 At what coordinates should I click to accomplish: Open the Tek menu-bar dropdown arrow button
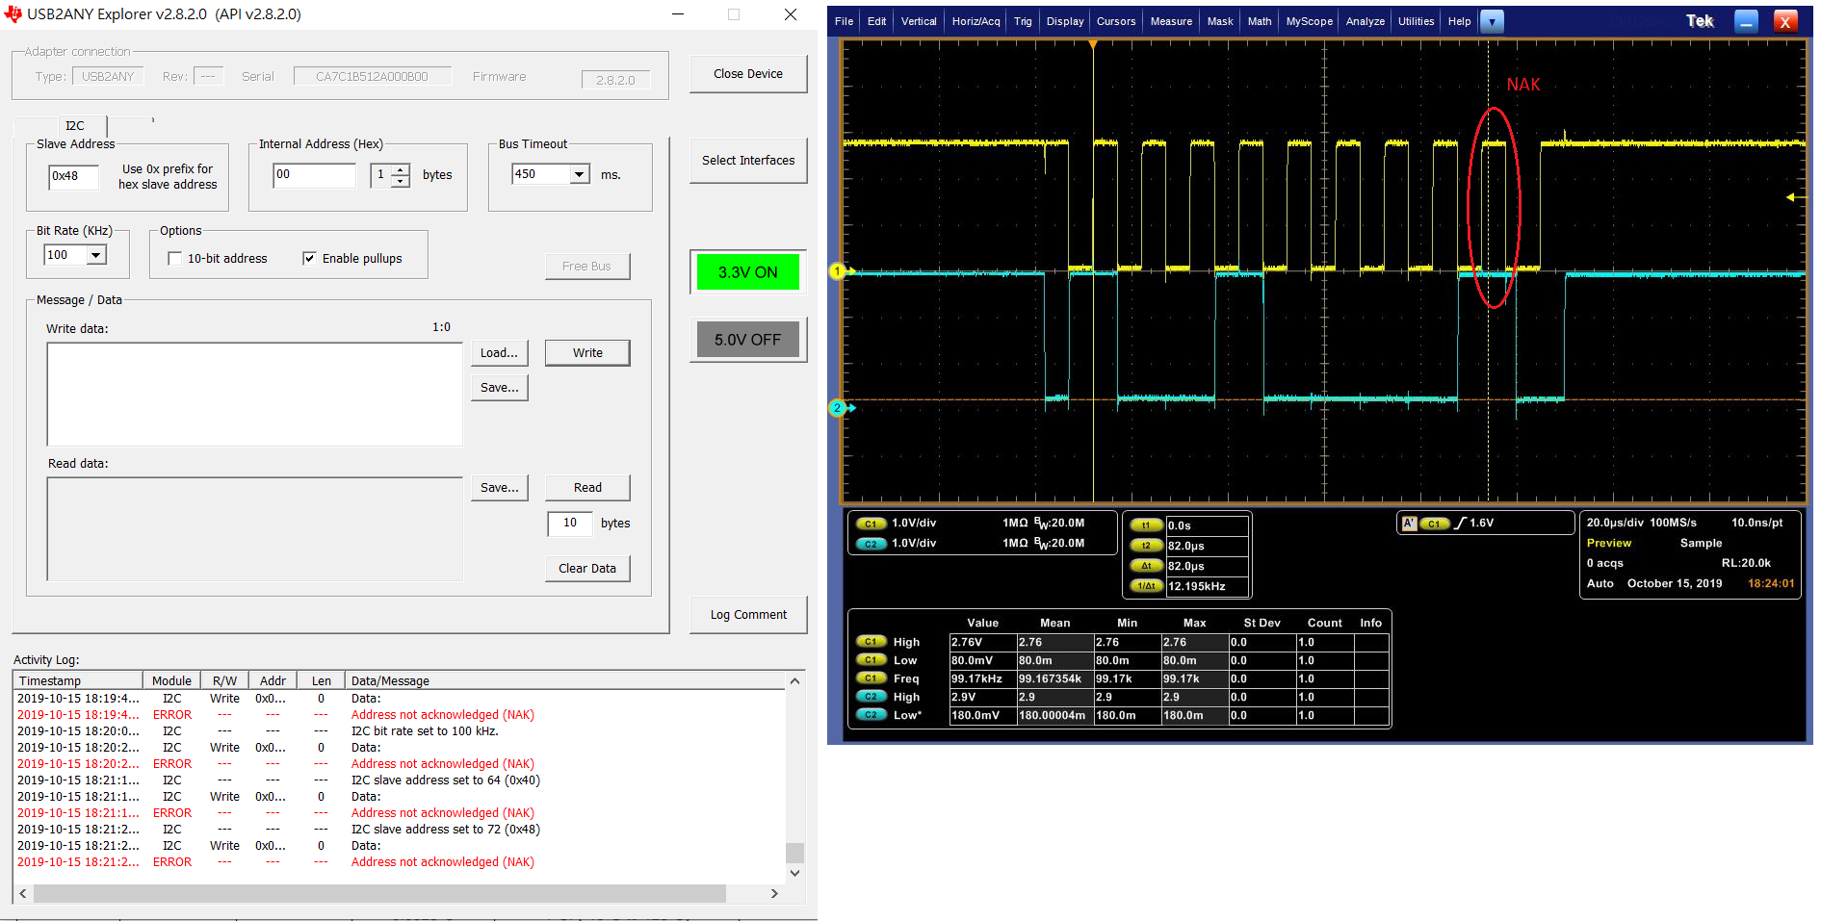(1492, 21)
